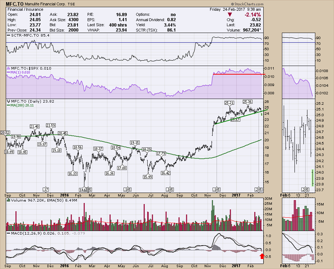The height and width of the screenshot is (269, 334).
Task: Click the SCTR (TSX) value 86.1
Action: click(171, 30)
